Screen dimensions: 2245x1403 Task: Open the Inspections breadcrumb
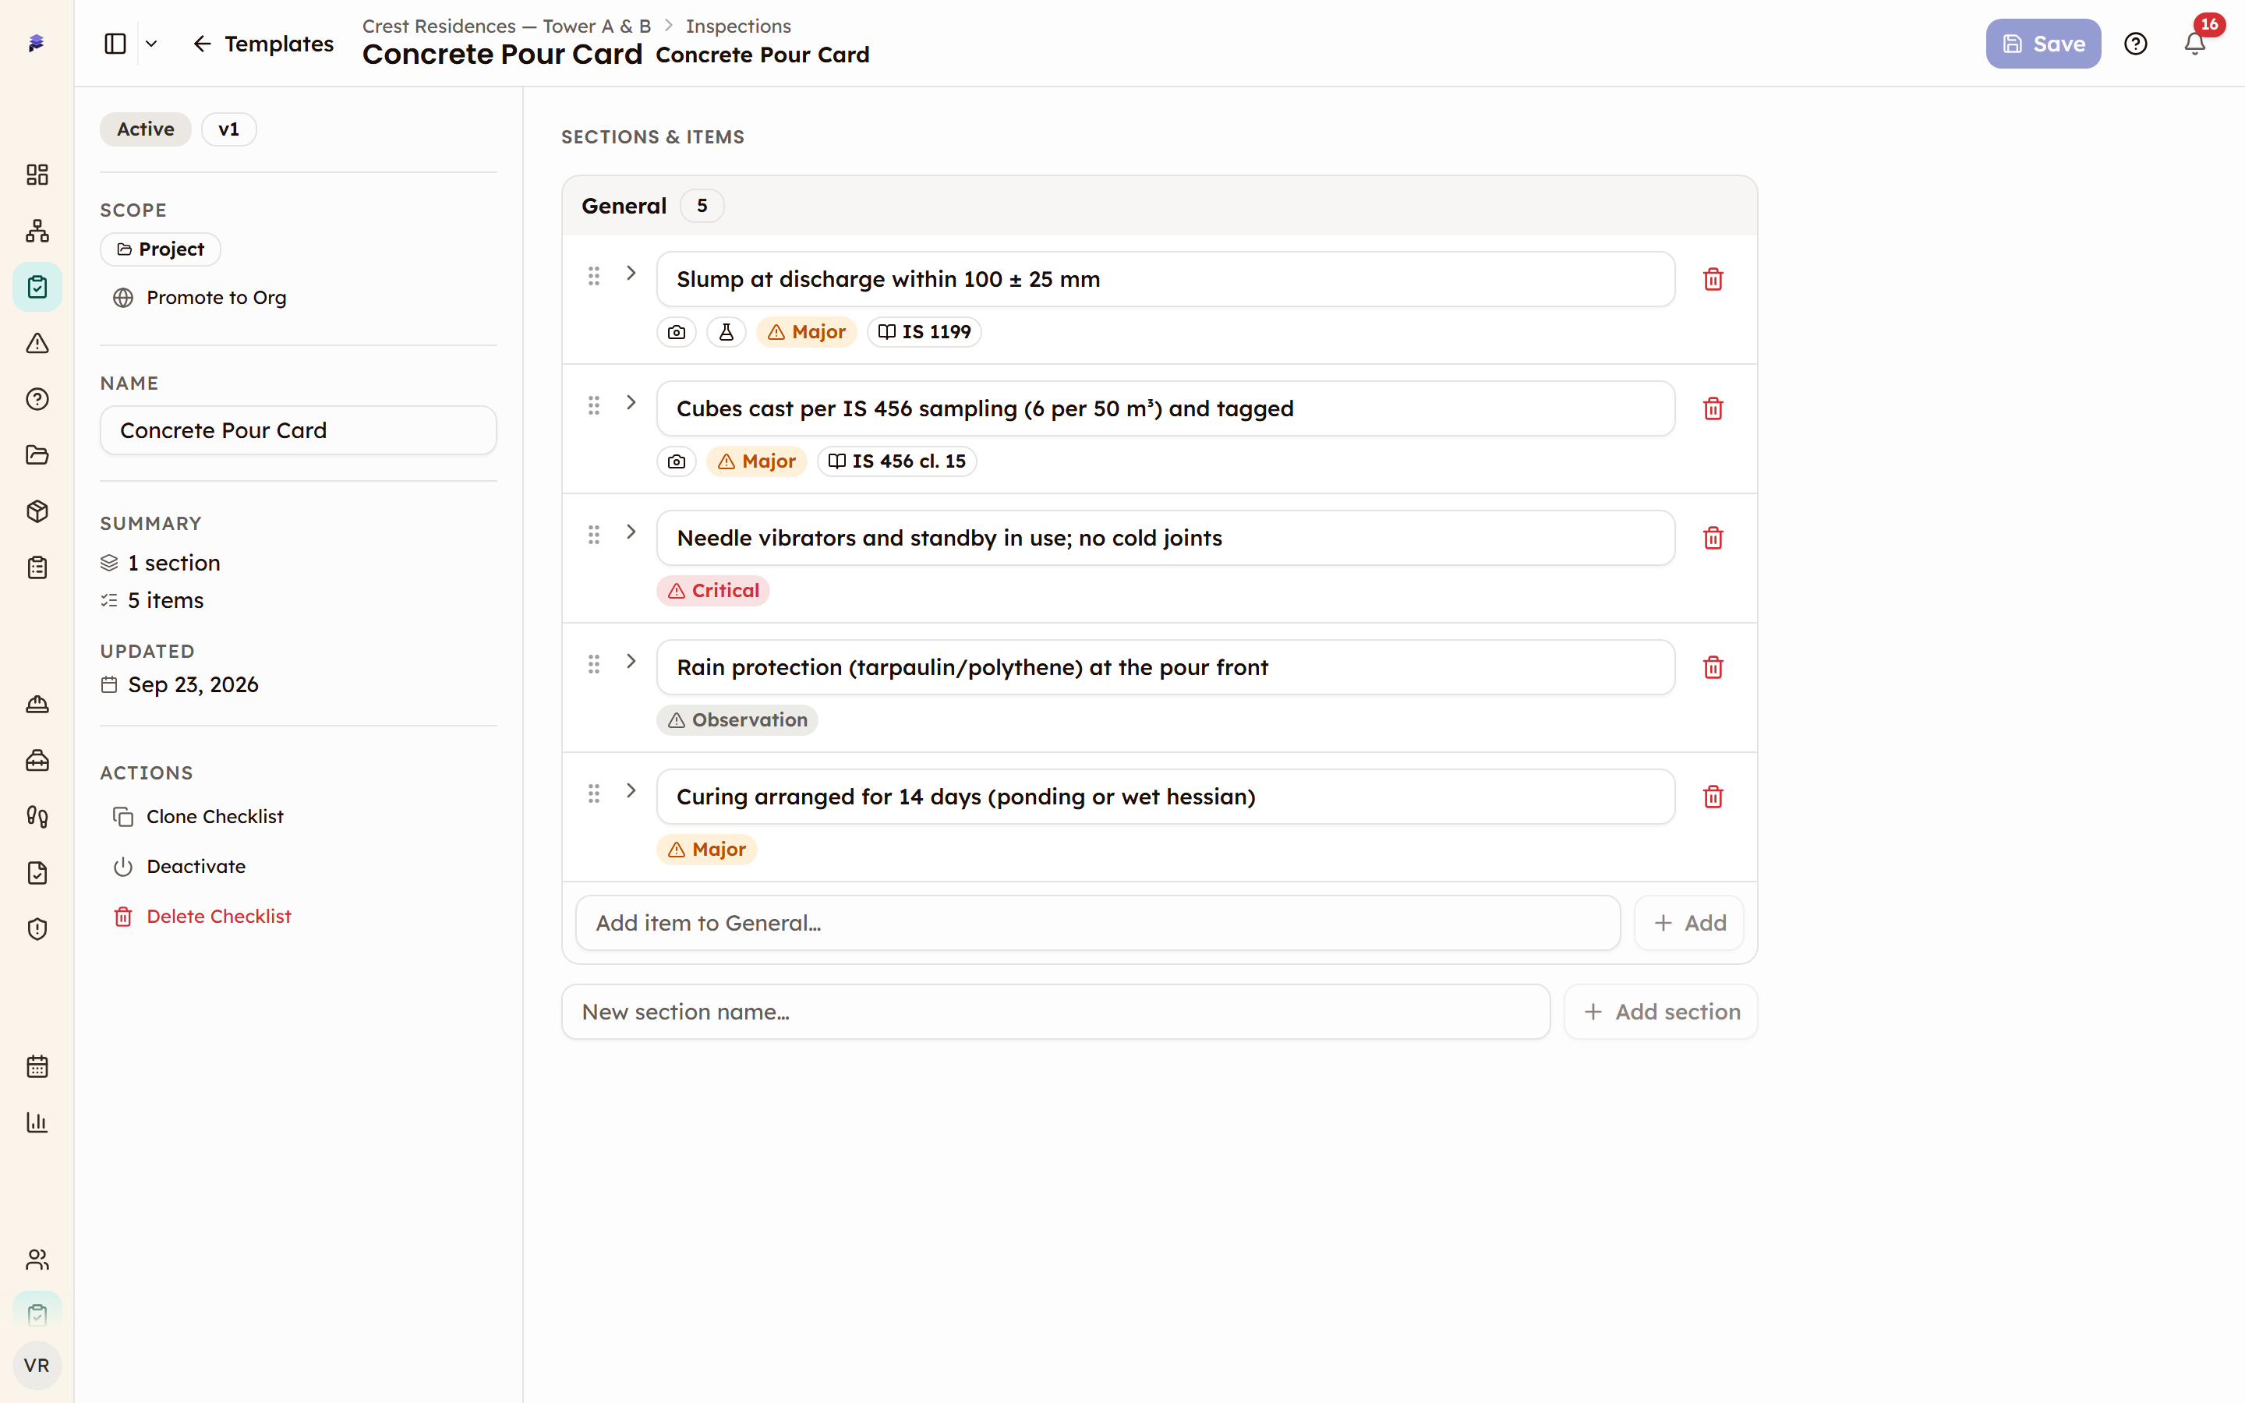pos(737,26)
